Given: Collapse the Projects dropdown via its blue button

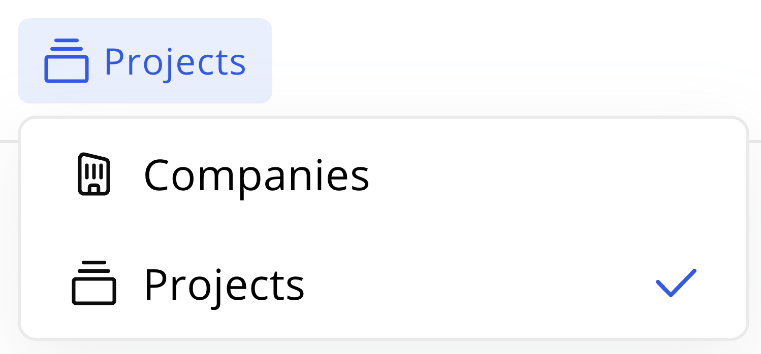Looking at the screenshot, I should point(145,61).
